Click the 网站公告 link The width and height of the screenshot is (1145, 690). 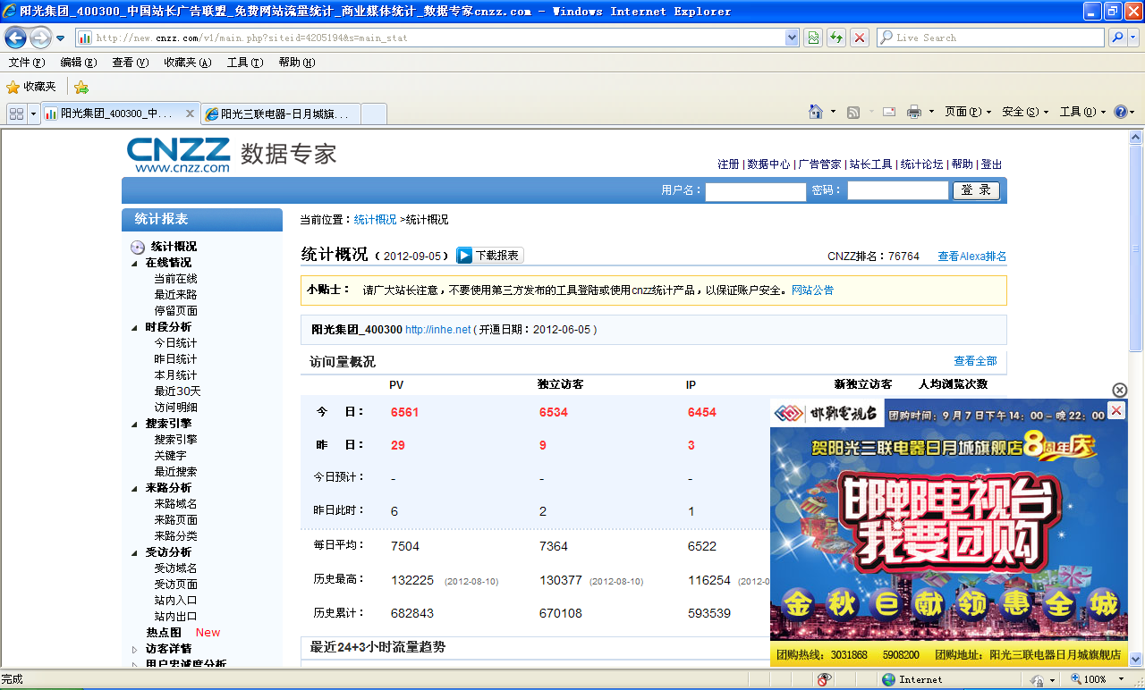pyautogui.click(x=812, y=290)
